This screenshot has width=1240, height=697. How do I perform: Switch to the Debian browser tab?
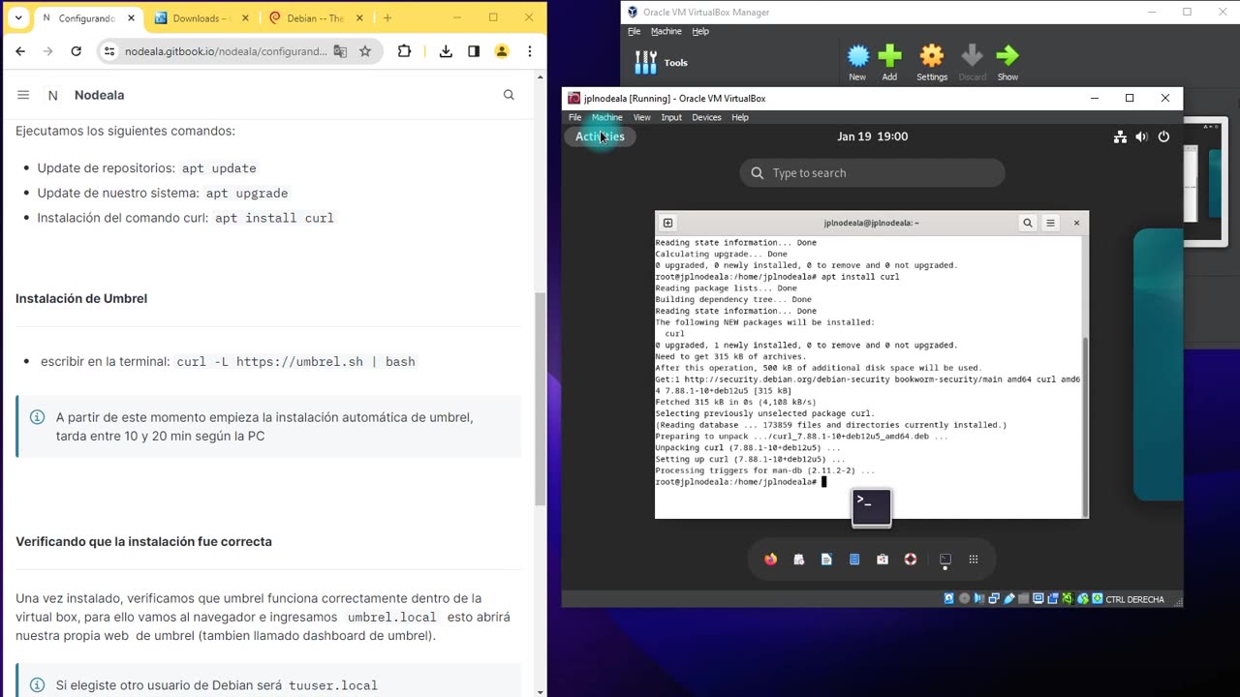point(316,17)
